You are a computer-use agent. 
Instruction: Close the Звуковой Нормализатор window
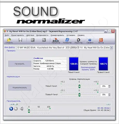[113, 31]
